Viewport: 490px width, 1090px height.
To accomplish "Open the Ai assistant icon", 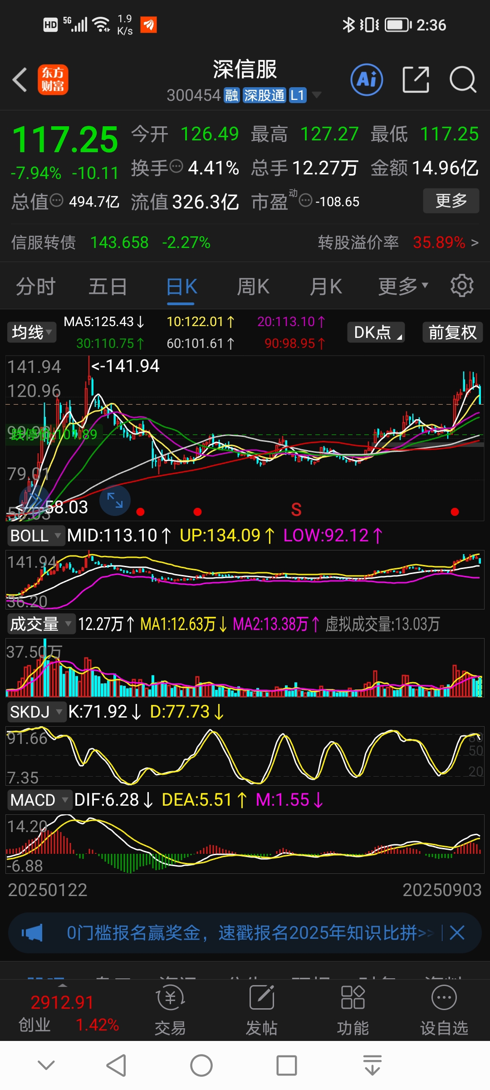I will (367, 79).
